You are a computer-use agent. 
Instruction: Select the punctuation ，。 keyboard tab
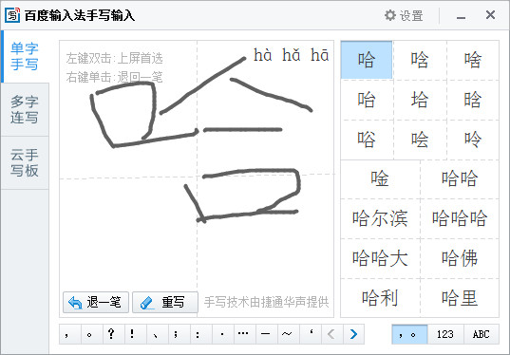[409, 334]
